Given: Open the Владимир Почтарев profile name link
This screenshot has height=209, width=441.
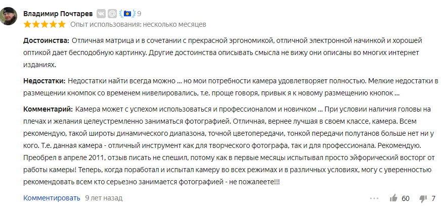Looking at the screenshot, I should (x=58, y=14).
